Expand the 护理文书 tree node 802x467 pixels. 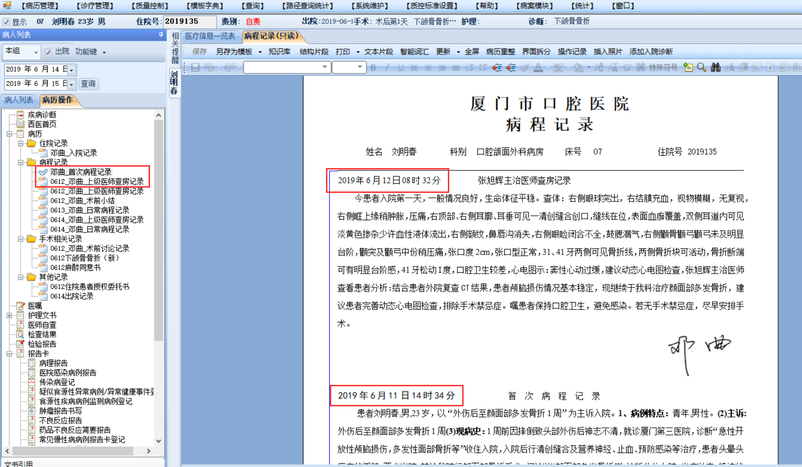[9, 315]
